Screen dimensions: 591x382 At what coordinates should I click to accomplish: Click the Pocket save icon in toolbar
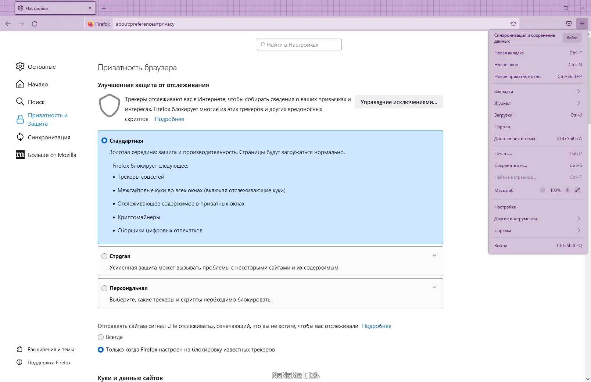point(569,24)
